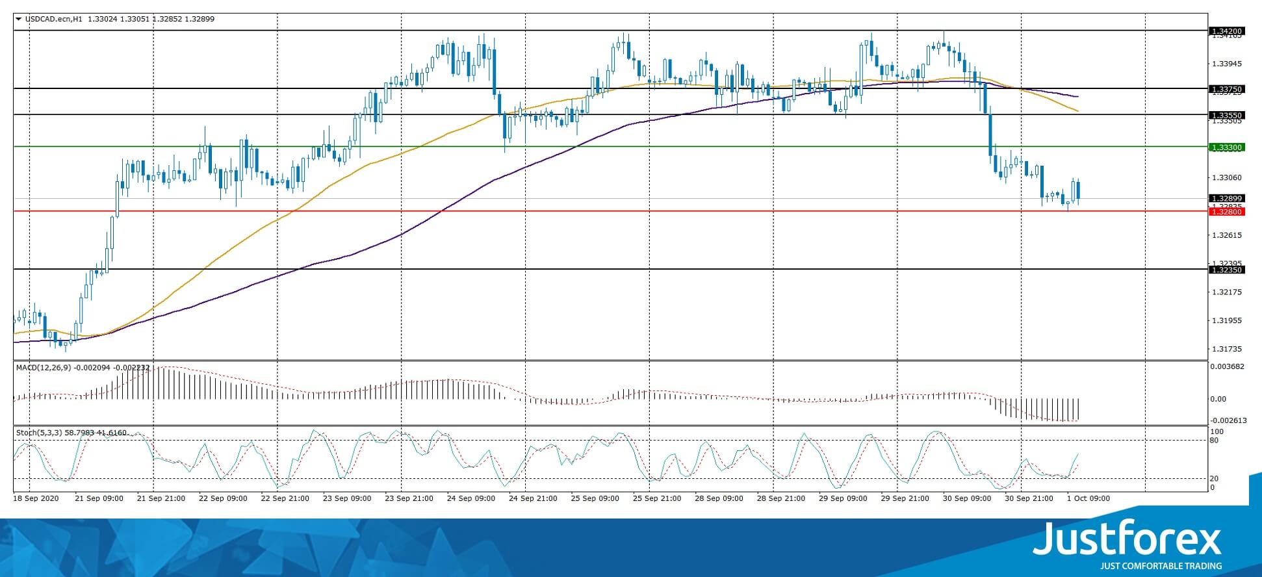Click the 1.32175 value on price axis
The width and height of the screenshot is (1262, 577).
coord(1226,292)
